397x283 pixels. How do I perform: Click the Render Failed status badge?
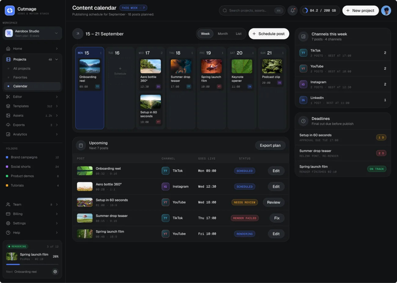[245, 218]
